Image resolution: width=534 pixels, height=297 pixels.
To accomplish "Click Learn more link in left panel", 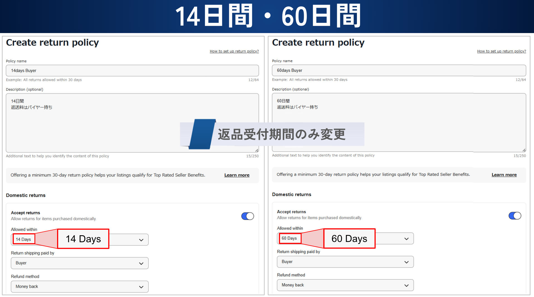I will point(237,175).
